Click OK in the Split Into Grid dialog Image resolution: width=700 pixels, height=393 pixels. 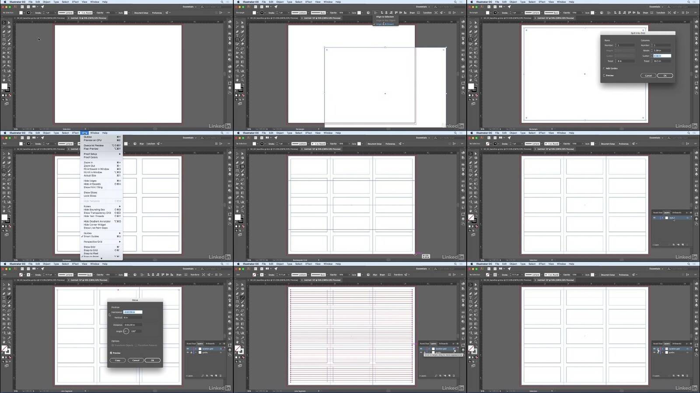[665, 76]
